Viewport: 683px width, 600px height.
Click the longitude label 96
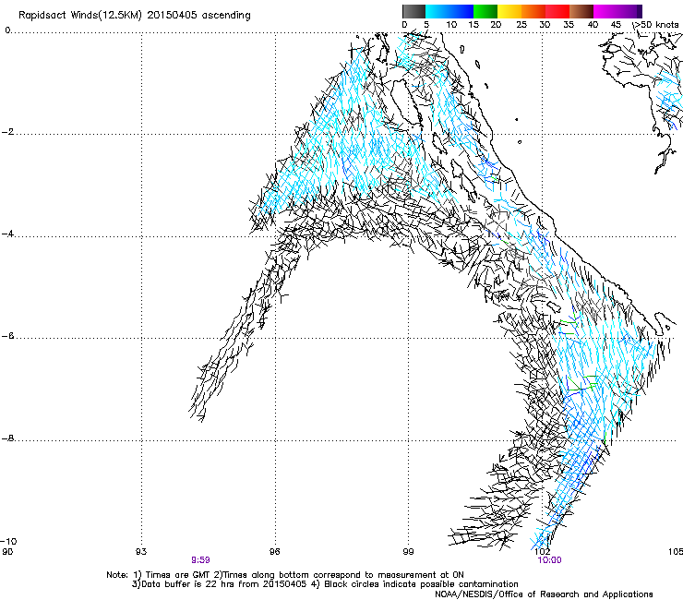click(274, 552)
